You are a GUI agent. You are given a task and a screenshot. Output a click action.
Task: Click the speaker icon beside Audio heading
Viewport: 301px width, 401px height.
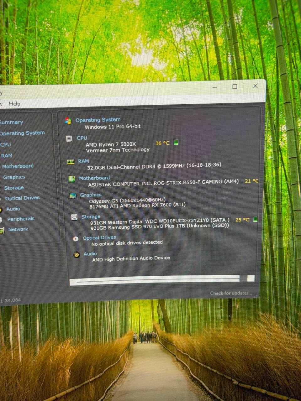77,255
